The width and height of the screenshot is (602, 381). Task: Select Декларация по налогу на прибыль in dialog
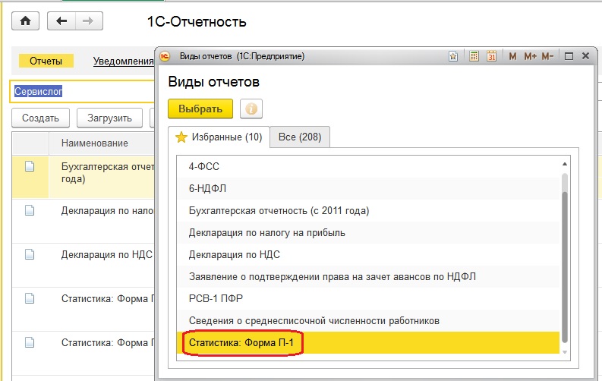[369, 232]
